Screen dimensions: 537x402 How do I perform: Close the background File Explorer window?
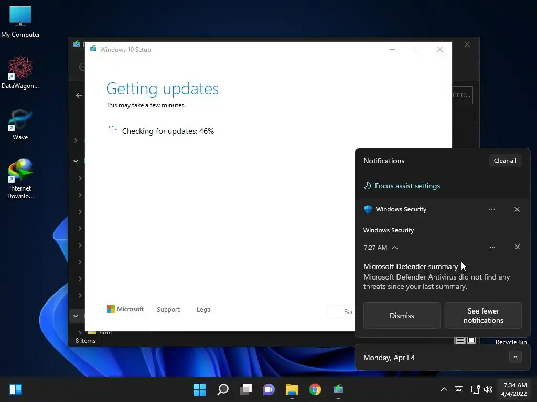[x=467, y=45]
